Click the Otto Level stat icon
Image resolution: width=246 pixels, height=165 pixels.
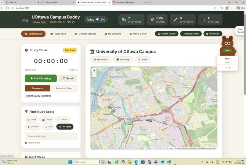point(204,20)
